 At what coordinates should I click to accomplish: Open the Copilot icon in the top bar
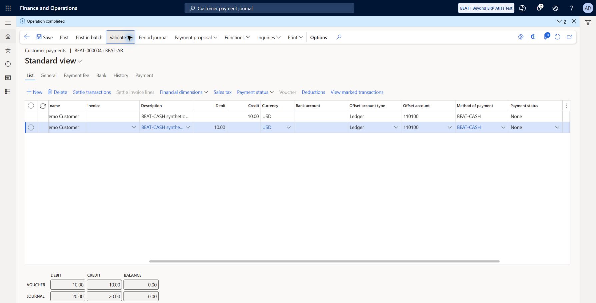point(523,8)
